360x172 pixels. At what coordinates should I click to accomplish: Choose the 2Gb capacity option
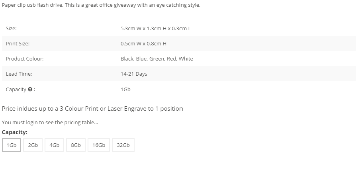tap(33, 145)
